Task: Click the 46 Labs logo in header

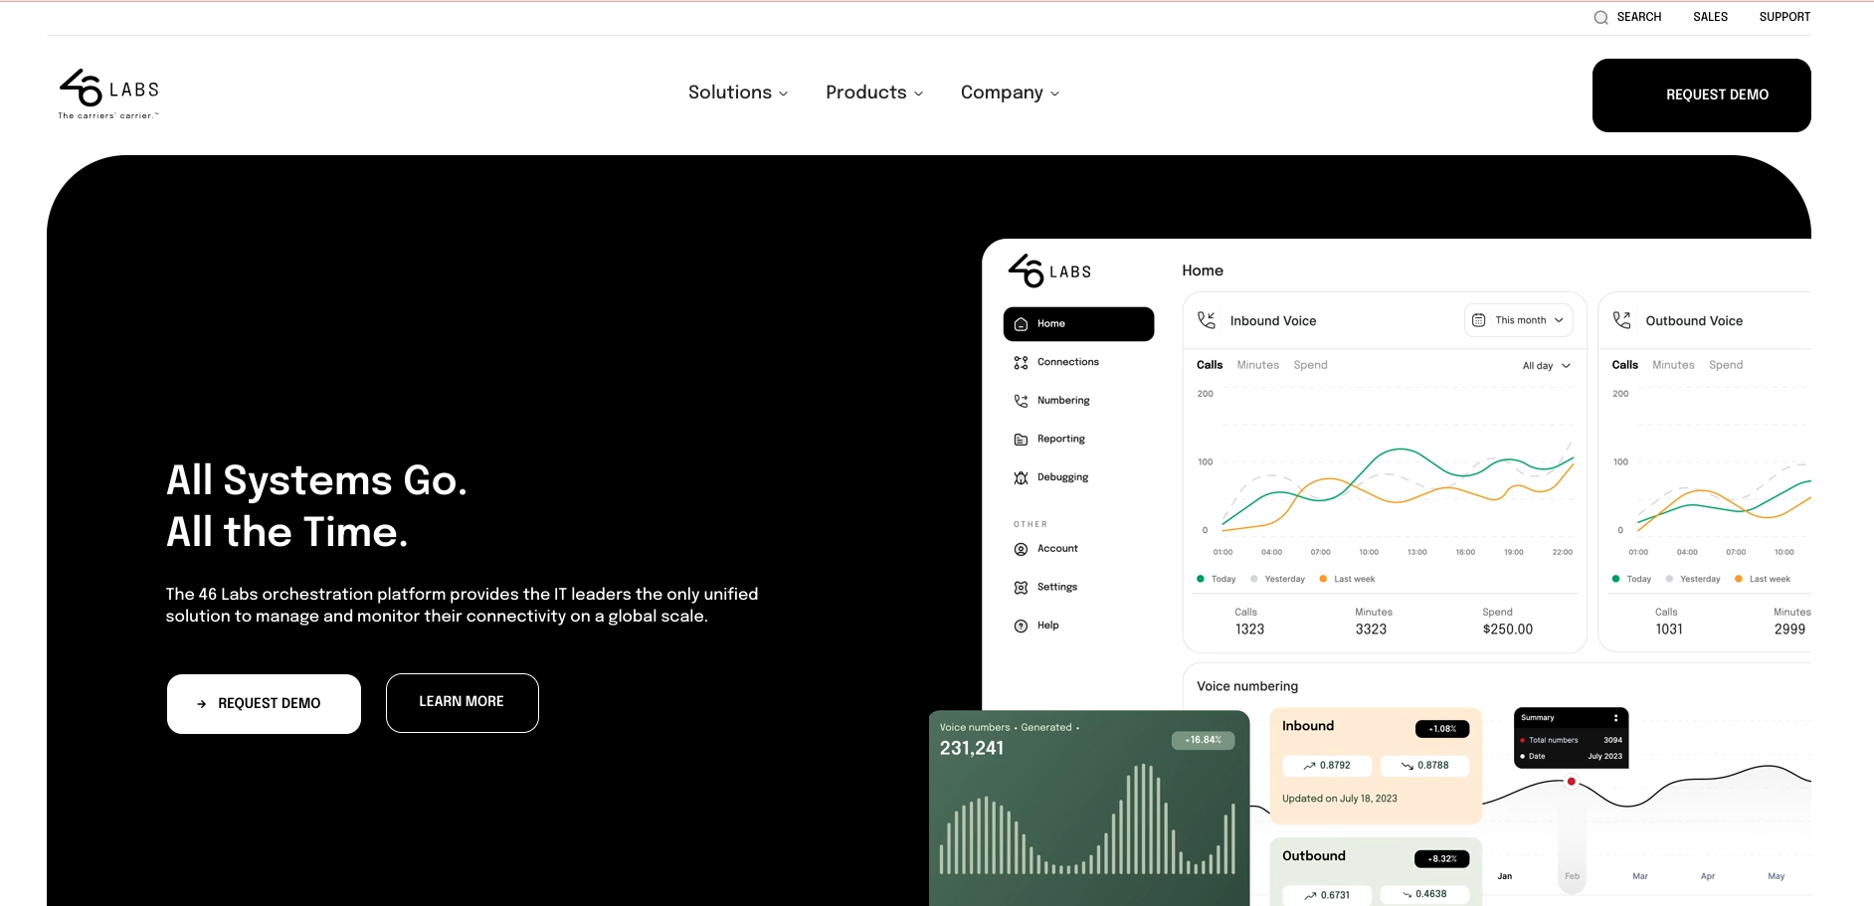Action: click(108, 93)
